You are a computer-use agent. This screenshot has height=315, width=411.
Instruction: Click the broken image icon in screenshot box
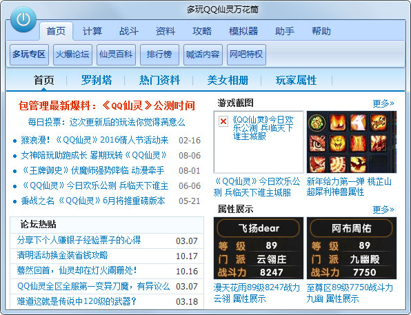[223, 121]
